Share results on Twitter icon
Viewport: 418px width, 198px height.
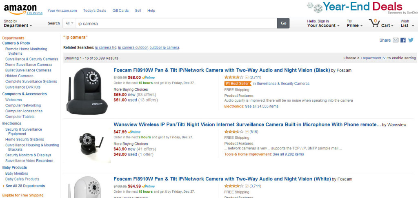coord(411,40)
